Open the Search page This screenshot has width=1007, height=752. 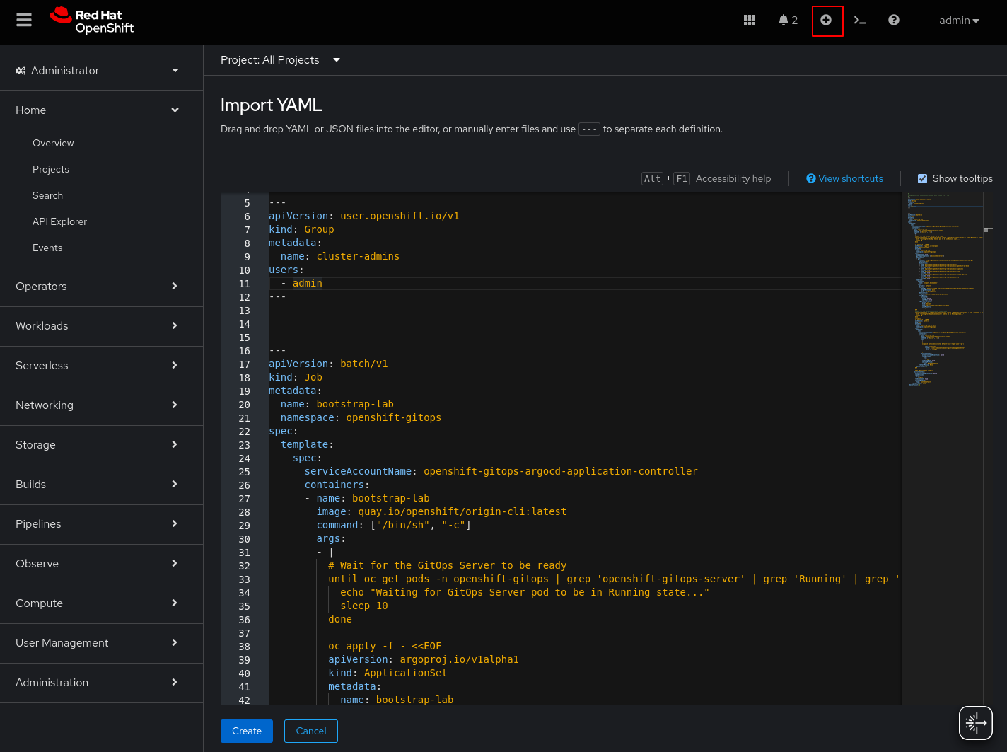click(47, 195)
